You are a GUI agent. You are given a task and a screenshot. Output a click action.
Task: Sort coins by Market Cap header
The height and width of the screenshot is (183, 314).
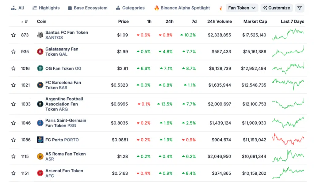[x=255, y=21]
